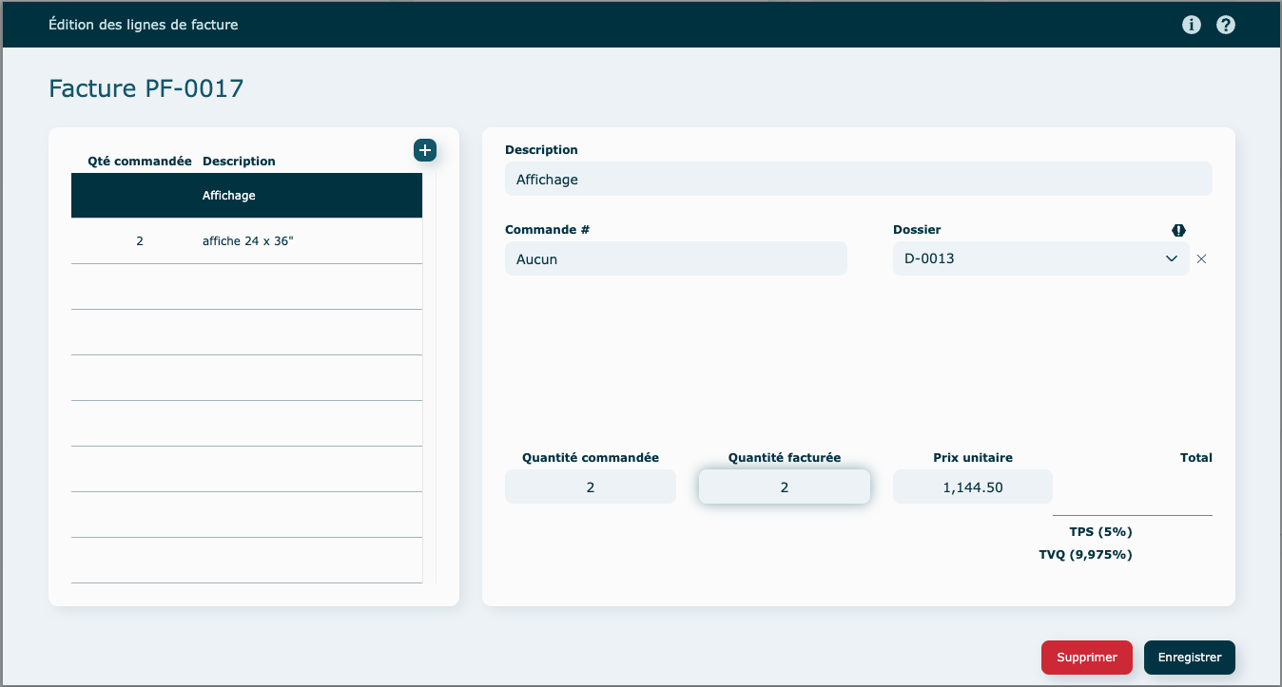The image size is (1282, 687).
Task: Click the warning icon above Dossier
Action: 1178,230
